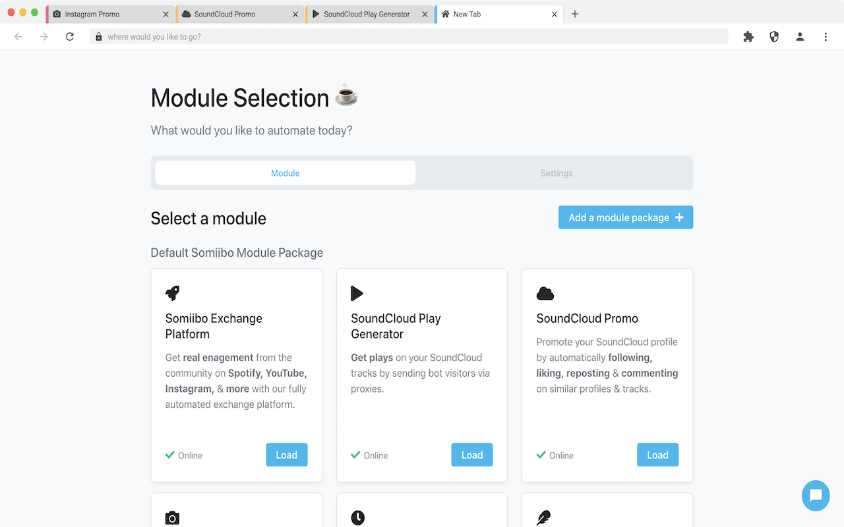Image resolution: width=844 pixels, height=527 pixels.
Task: Open the shield security icon
Action: [774, 37]
